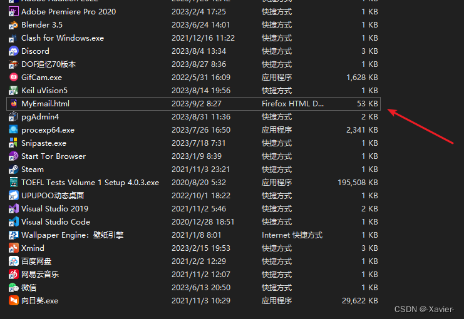Select the file name Adobe Premiere Pro 2020

[69, 12]
